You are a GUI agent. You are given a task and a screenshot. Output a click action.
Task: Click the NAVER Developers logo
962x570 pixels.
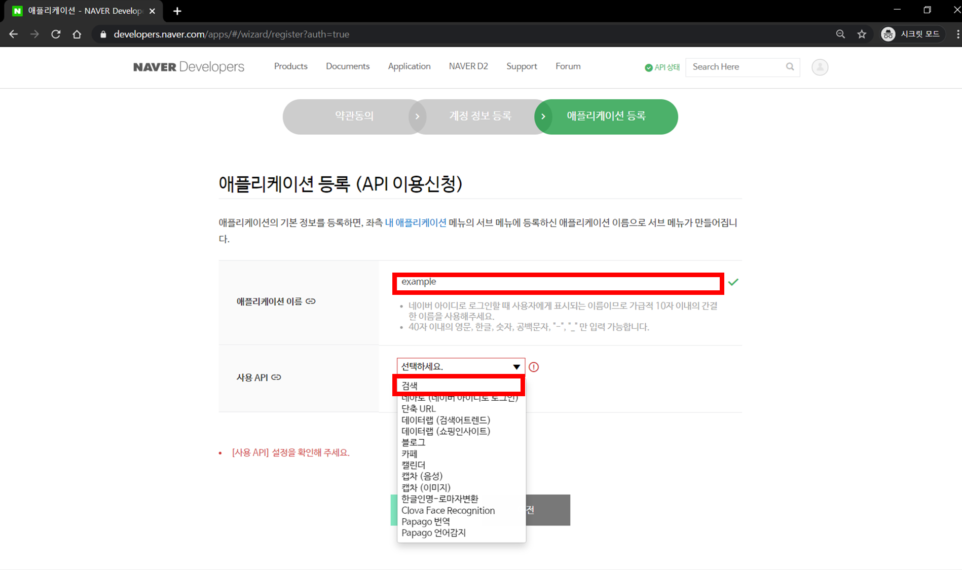189,67
